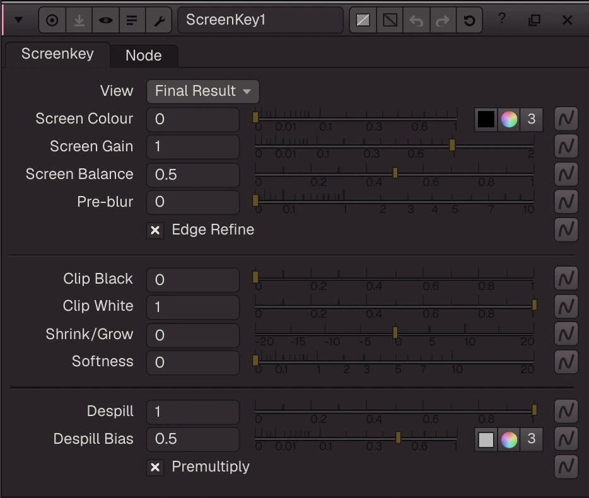
Task: Disable the Edge Refine checkbox
Action: point(155,230)
